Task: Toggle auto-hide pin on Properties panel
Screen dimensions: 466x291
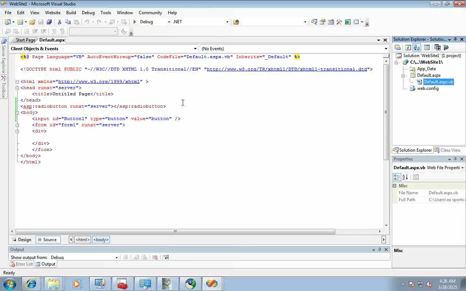Action: tap(455, 159)
